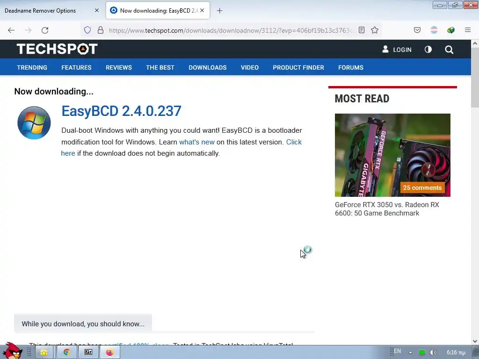
Task: Toggle dark mode contrast icon
Action: coord(428,50)
